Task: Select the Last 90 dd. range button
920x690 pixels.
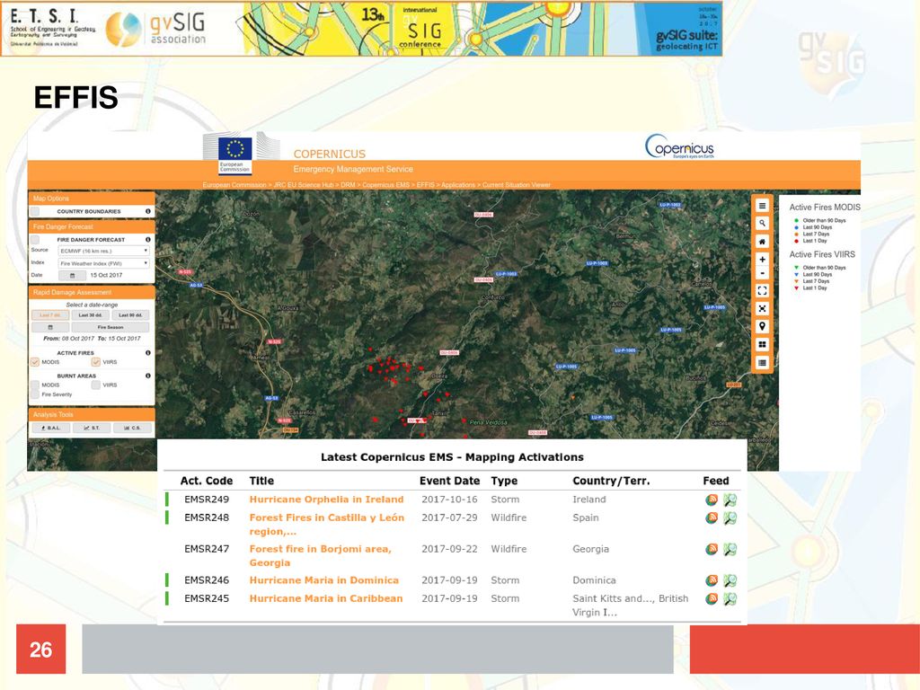Action: tap(130, 315)
